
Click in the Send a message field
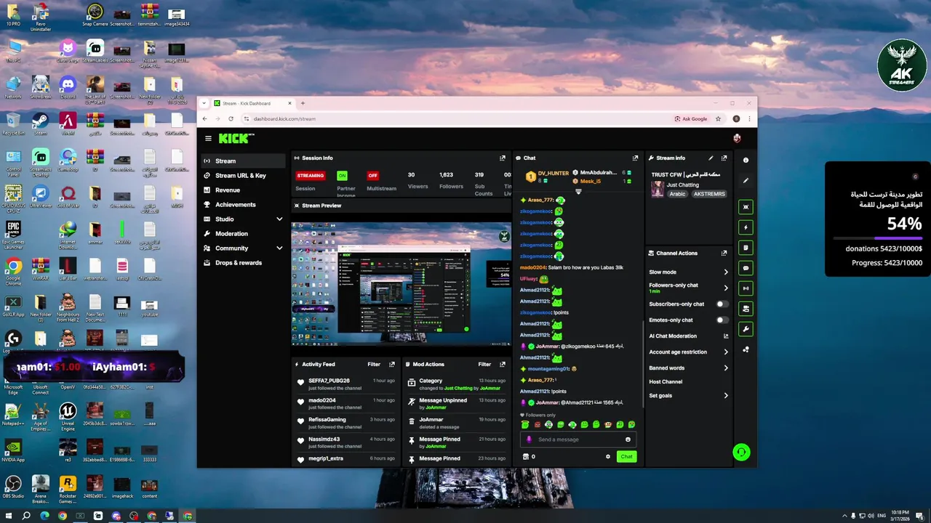578,439
